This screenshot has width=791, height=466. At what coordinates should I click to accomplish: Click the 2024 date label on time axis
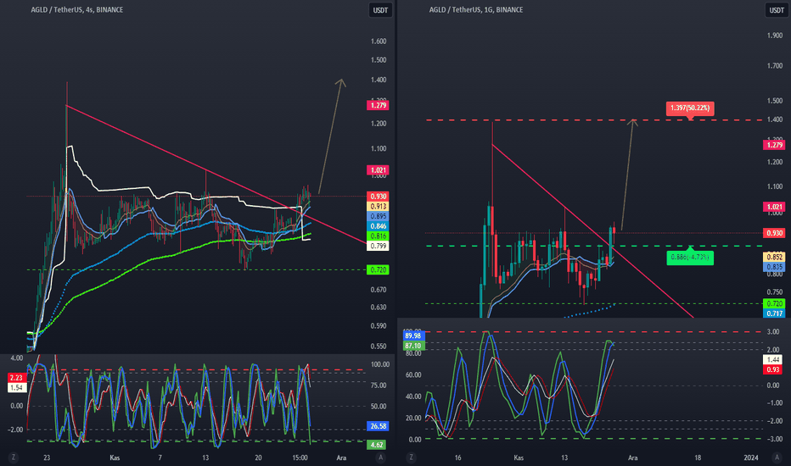click(751, 458)
